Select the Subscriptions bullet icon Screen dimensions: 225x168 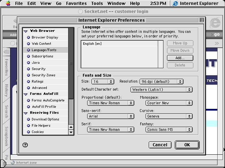(28, 56)
